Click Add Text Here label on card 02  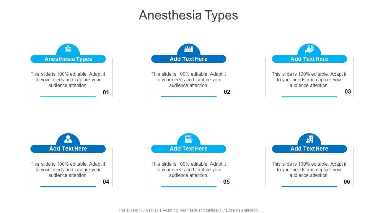coord(188,59)
